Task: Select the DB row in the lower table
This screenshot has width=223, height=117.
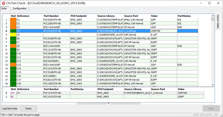Action: pyautogui.click(x=107, y=97)
